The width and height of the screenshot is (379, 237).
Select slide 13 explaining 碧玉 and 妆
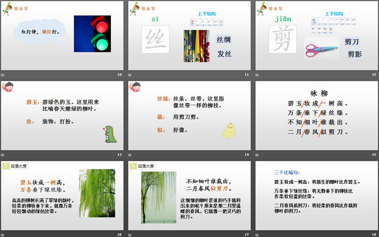[x=62, y=116]
